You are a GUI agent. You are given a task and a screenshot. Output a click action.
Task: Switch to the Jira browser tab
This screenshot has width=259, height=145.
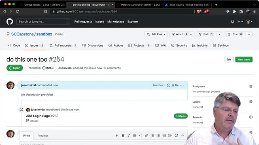188,5
